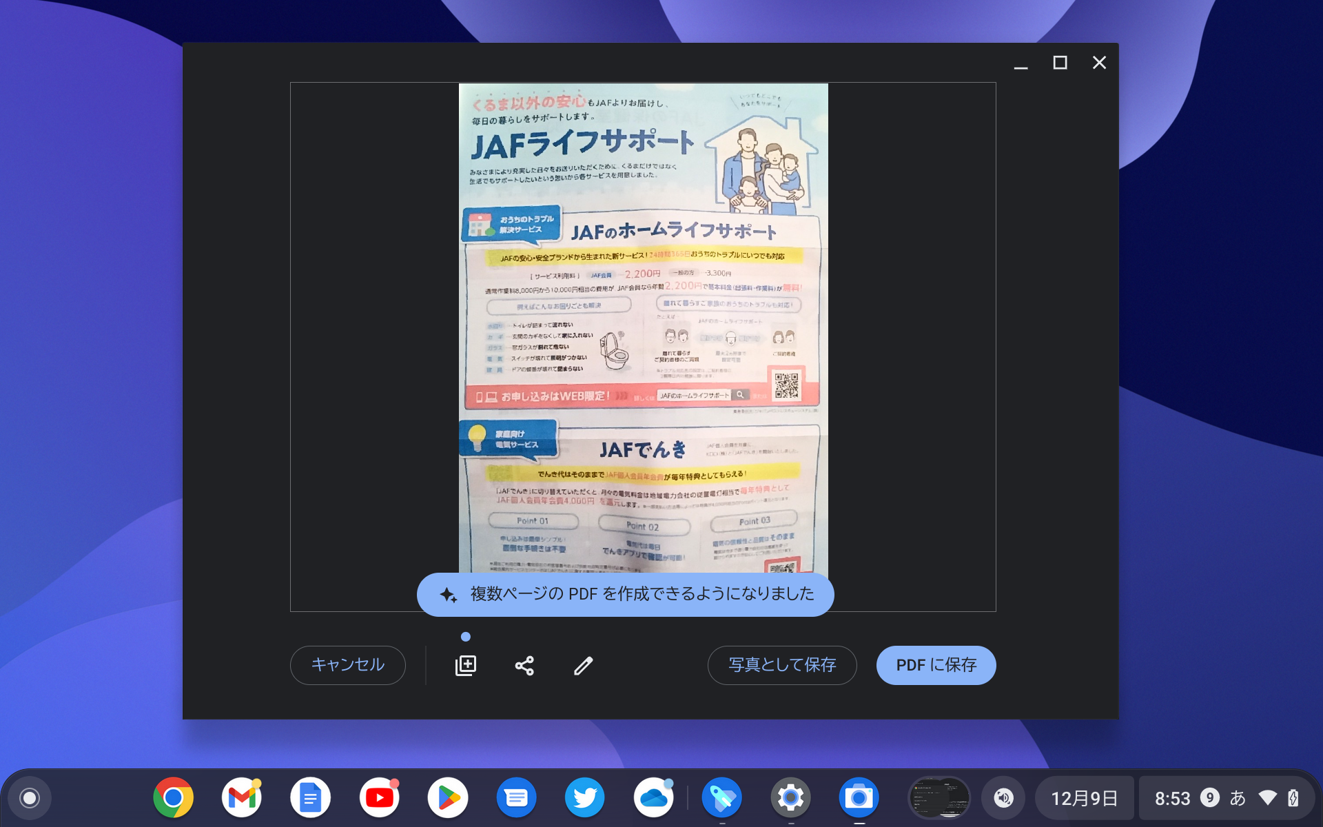Open sharing options for the scanned document

coord(524,665)
